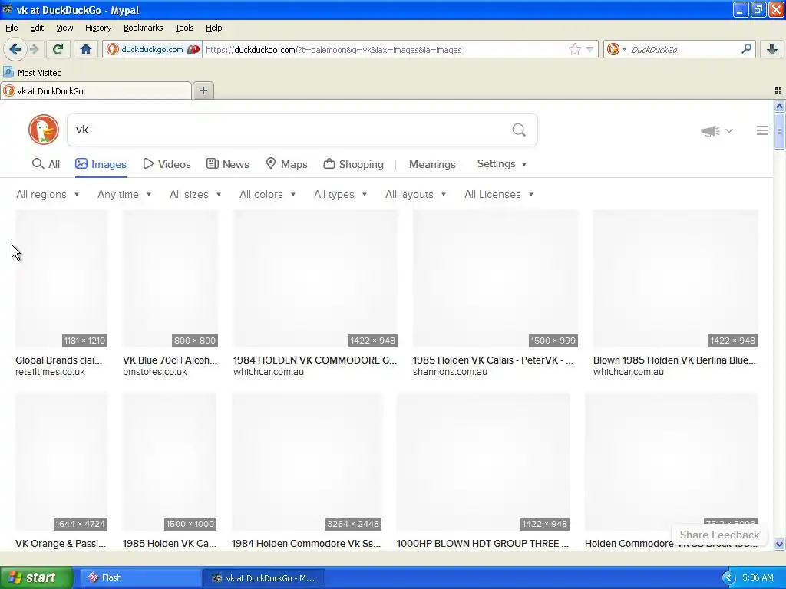
Task: Click the downloads arrow icon
Action: tap(772, 49)
